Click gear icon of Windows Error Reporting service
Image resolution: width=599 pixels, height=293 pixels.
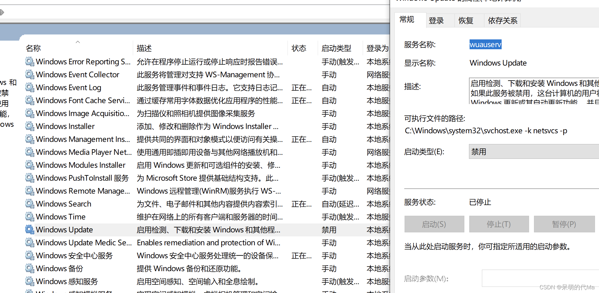click(x=30, y=62)
